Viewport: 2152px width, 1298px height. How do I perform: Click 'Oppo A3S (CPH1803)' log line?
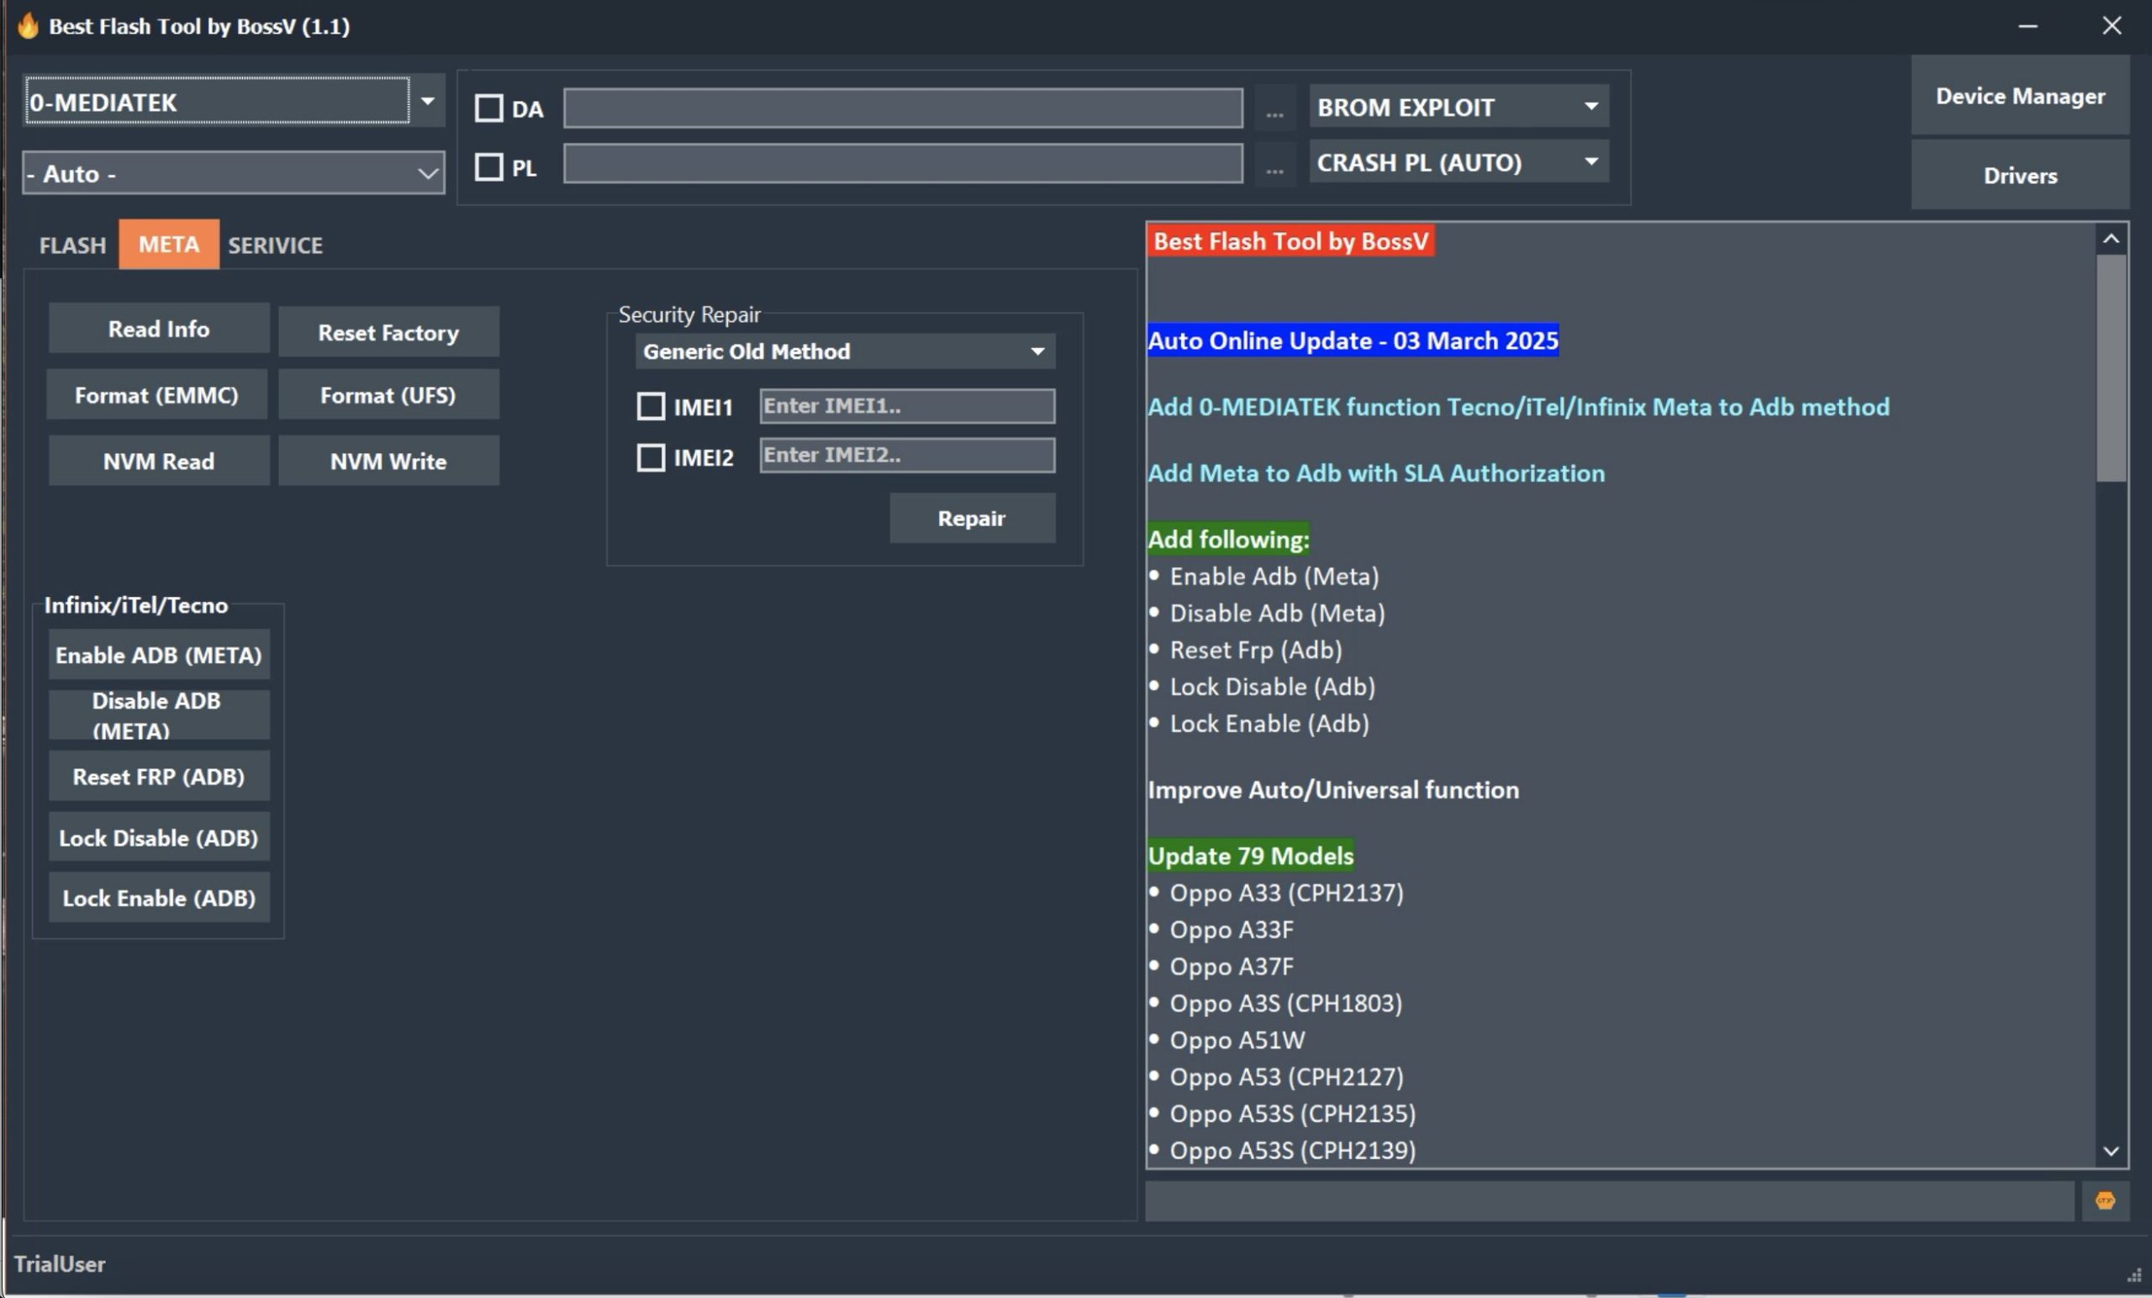1285,1003
